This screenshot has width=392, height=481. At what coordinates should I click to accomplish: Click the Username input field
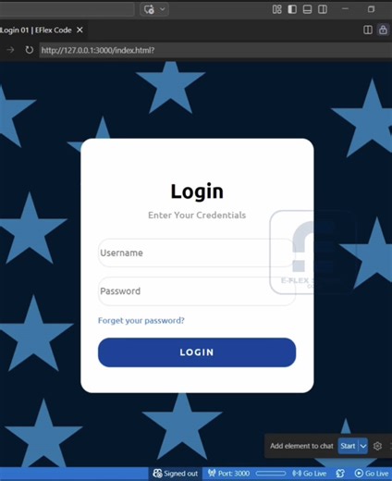(x=197, y=253)
